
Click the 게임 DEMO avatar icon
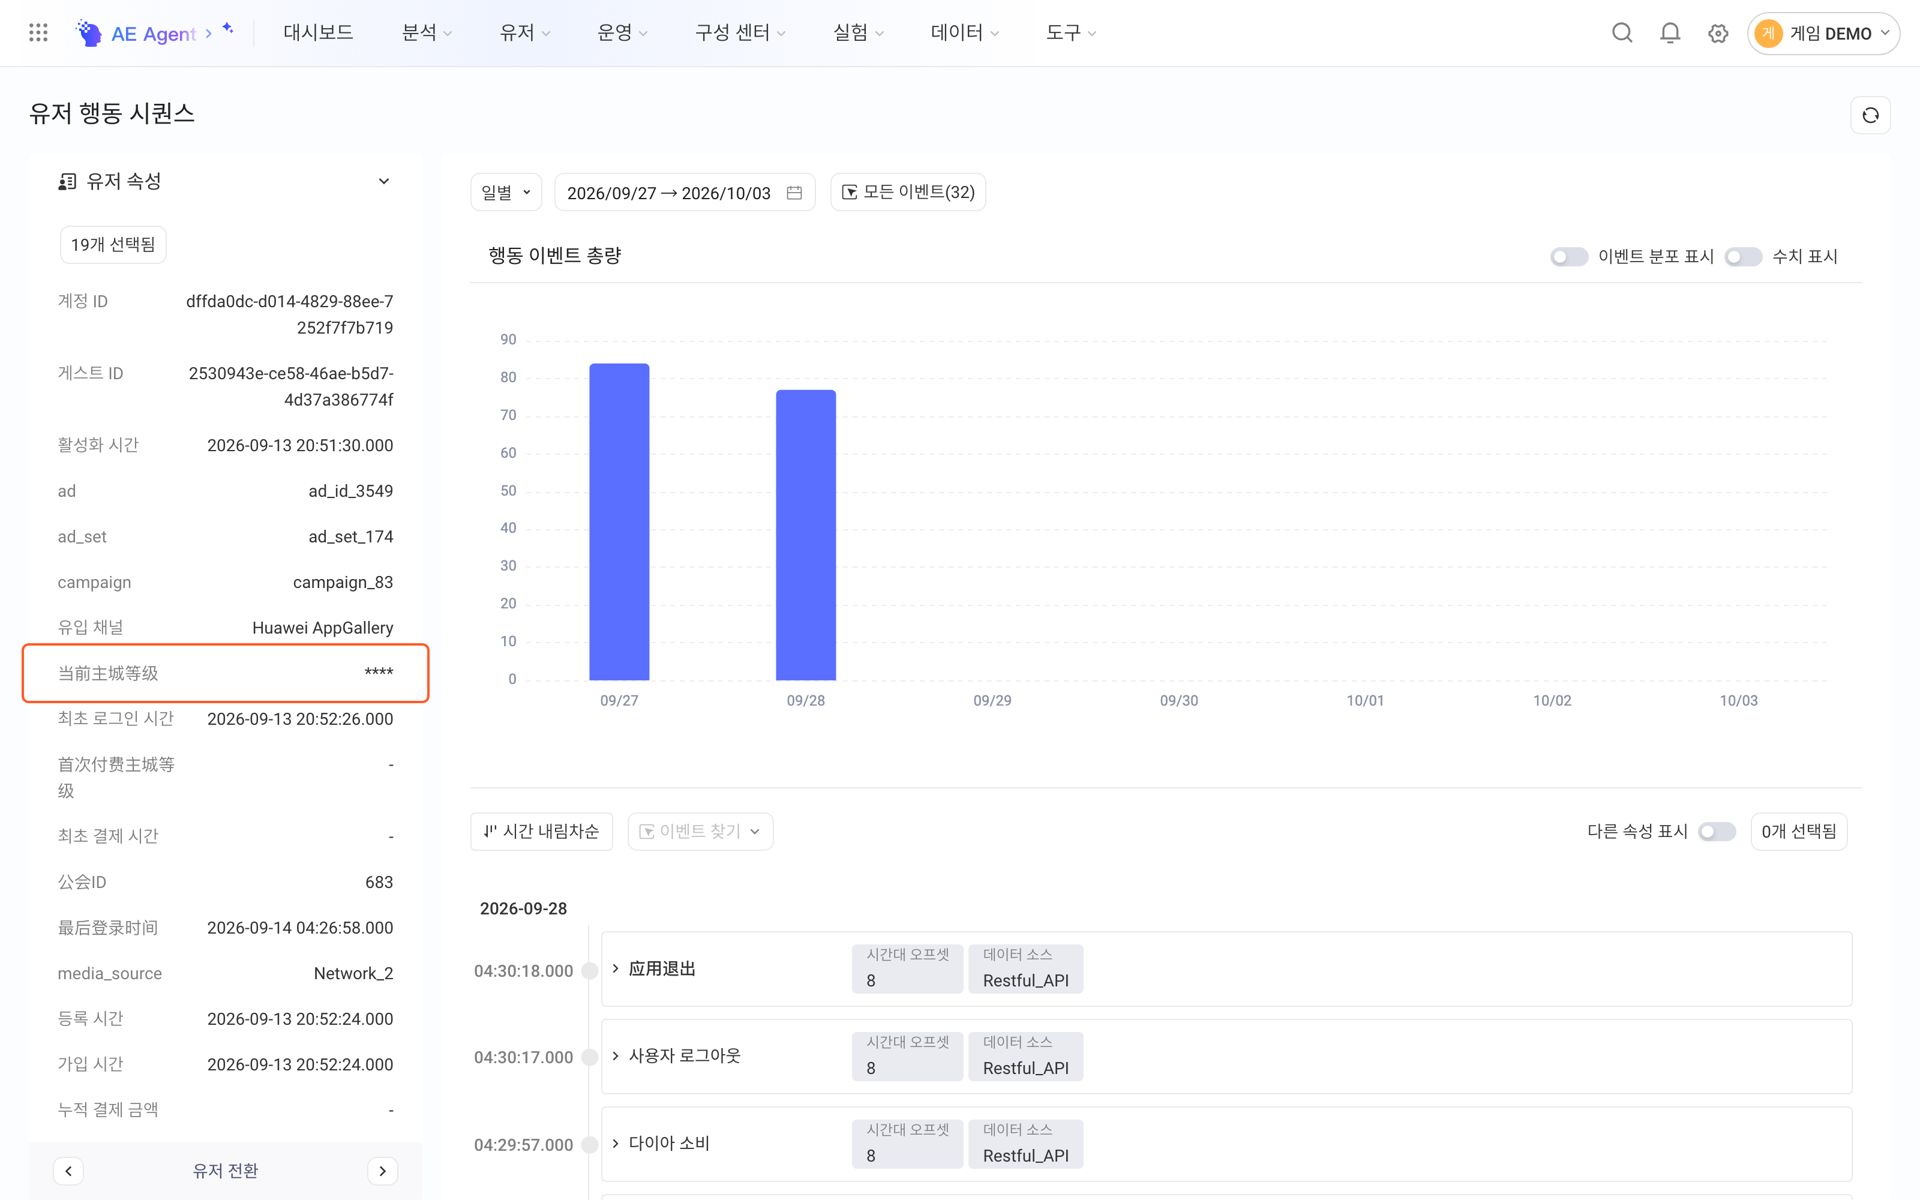point(1768,34)
